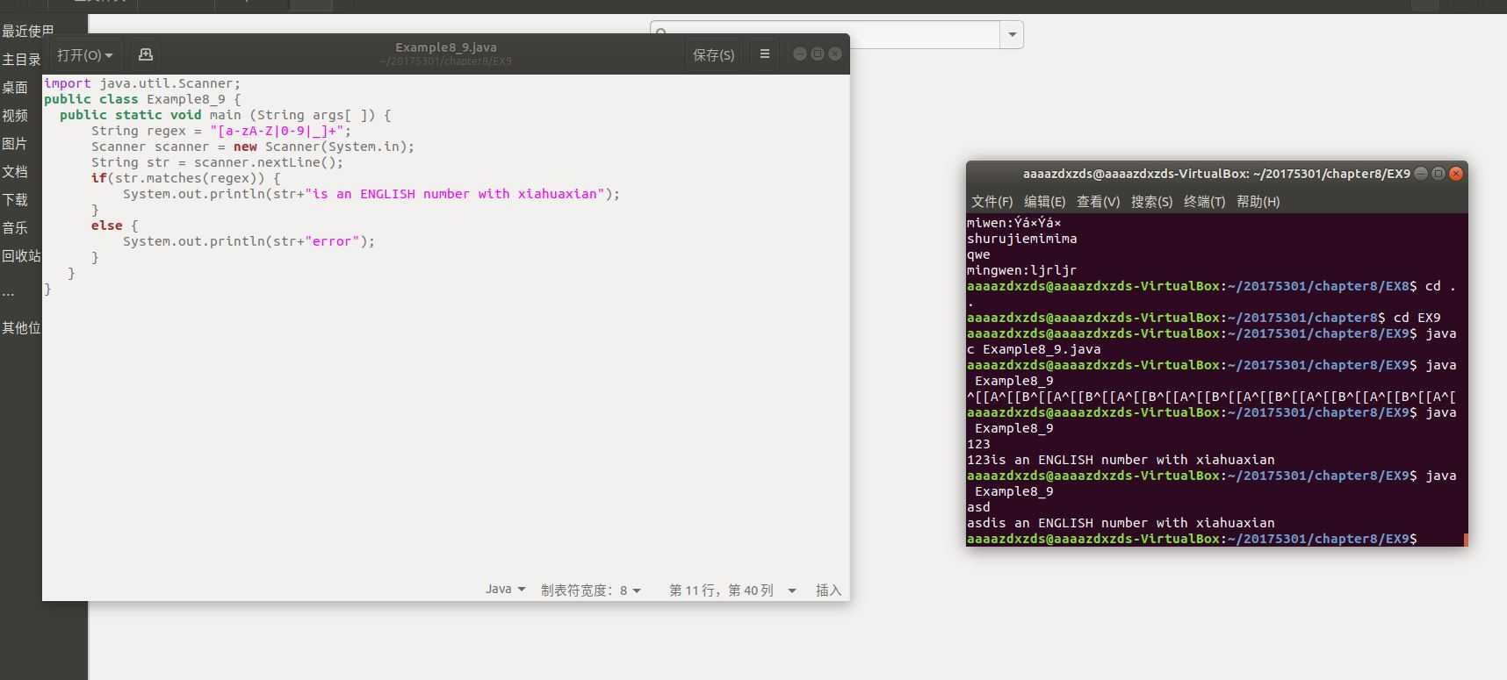Close the terminal window
The height and width of the screenshot is (680, 1507).
point(1456,174)
